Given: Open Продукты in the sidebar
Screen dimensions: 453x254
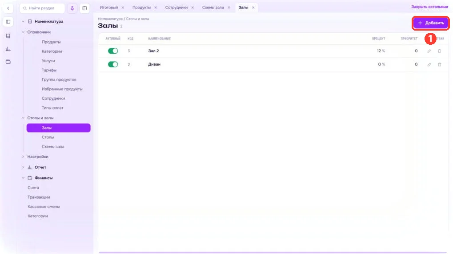Looking at the screenshot, I should pos(51,42).
